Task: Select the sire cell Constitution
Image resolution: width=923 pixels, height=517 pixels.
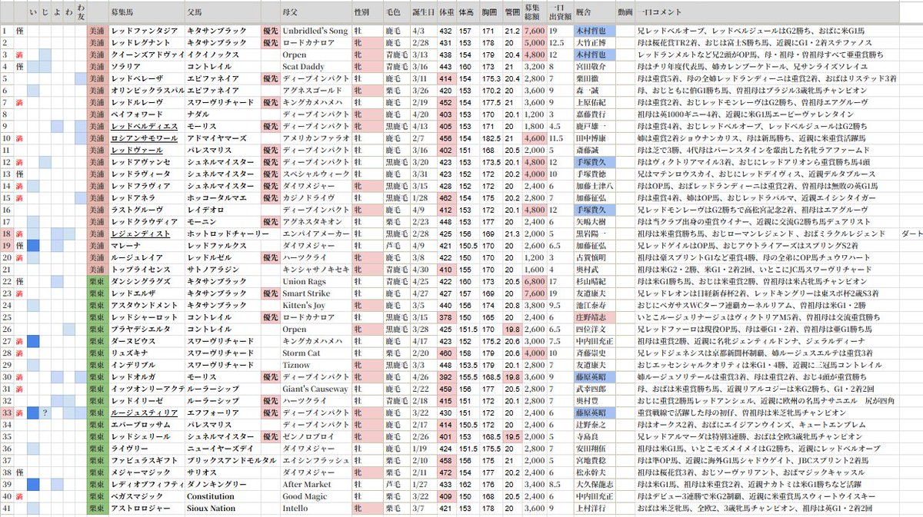Action: click(211, 496)
